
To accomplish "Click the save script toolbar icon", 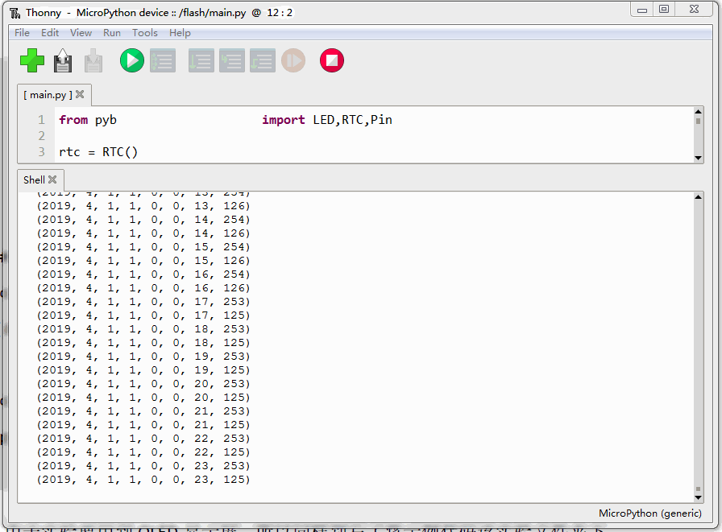I will pos(93,60).
